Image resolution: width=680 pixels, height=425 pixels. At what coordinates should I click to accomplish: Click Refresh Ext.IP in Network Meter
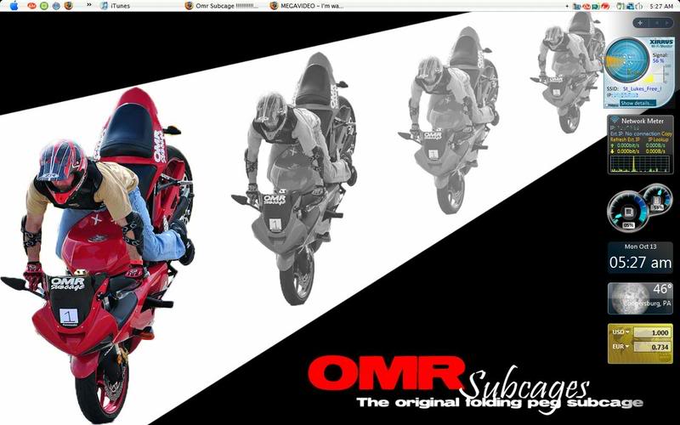pos(625,140)
